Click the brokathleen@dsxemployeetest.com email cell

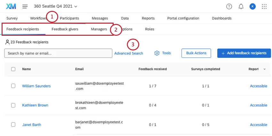(x=99, y=105)
